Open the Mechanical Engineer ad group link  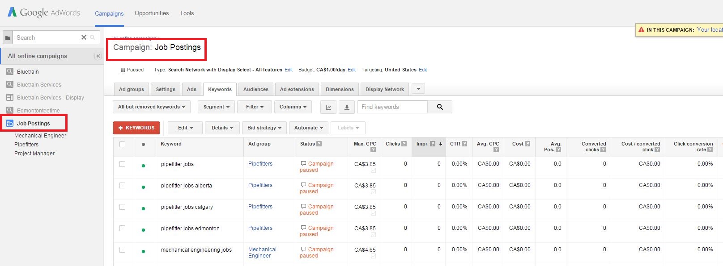[x=262, y=253]
